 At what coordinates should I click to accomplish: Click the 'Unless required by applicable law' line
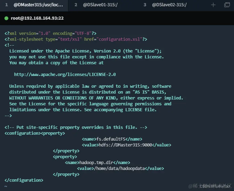pos(90,86)
